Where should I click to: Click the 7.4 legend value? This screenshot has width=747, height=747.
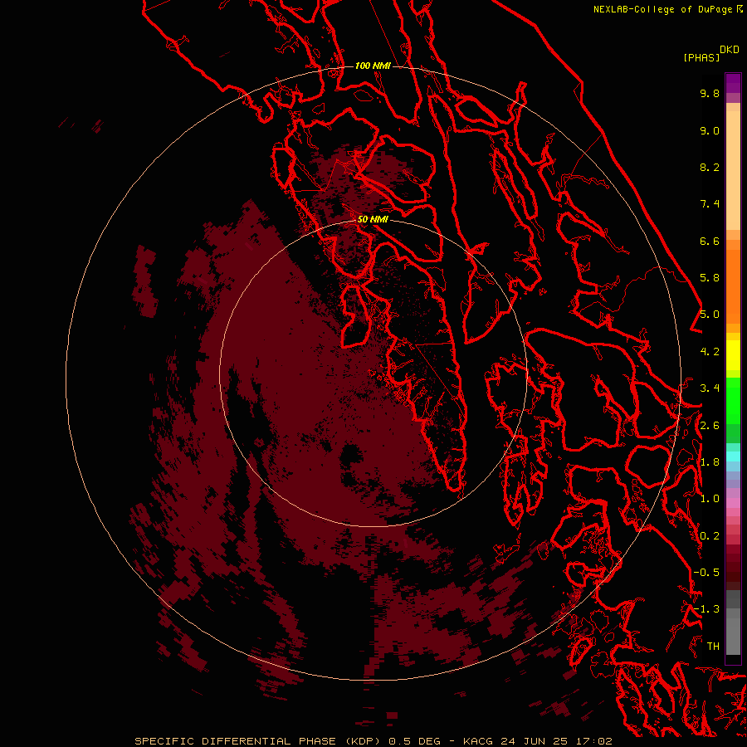pos(710,204)
